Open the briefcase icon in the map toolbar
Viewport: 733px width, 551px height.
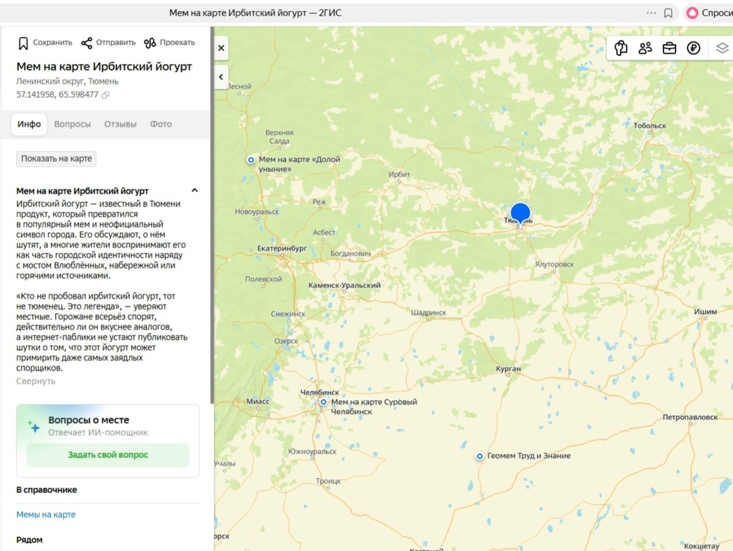(669, 48)
